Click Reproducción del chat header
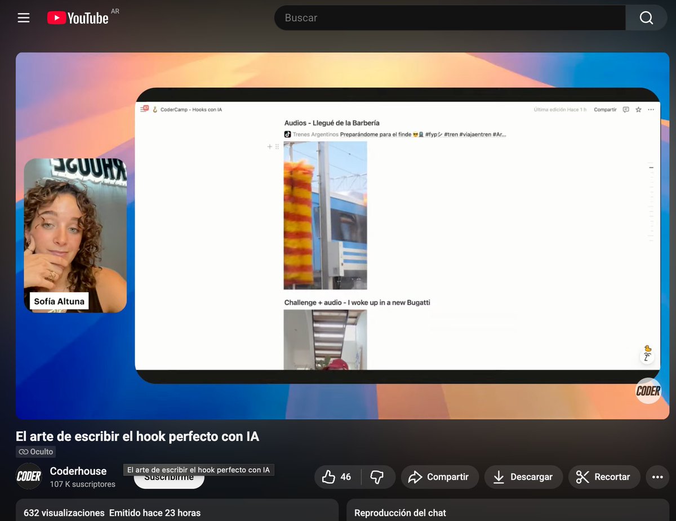676x521 pixels. pyautogui.click(x=400, y=513)
